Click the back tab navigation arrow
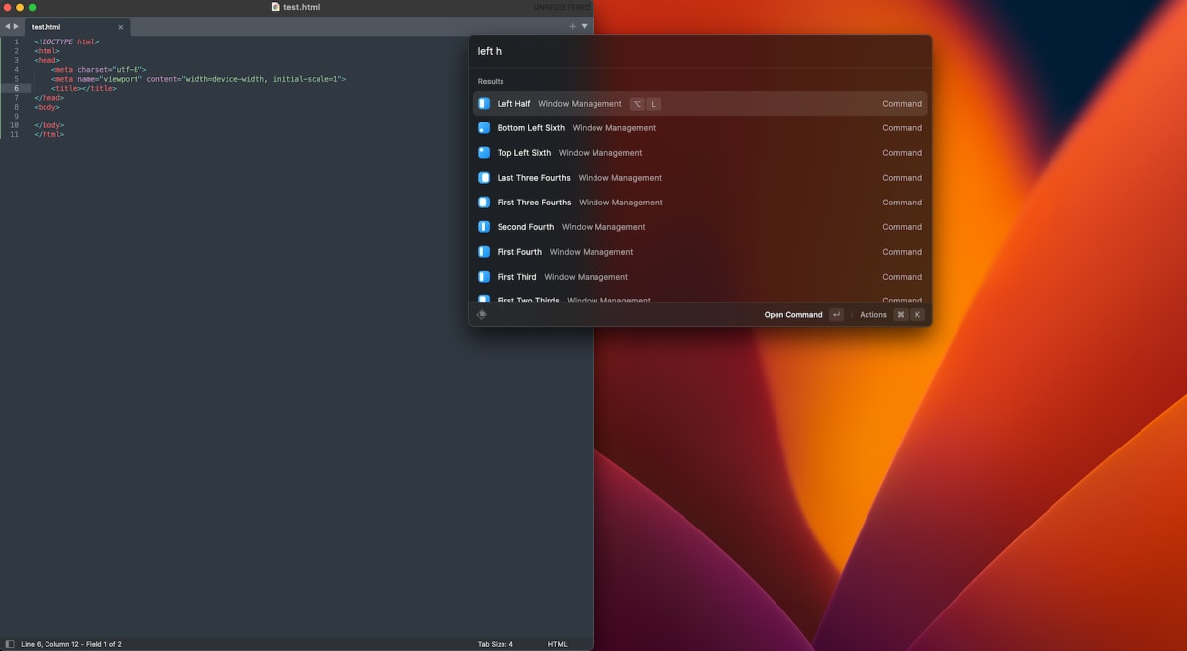The width and height of the screenshot is (1187, 651). (7, 26)
